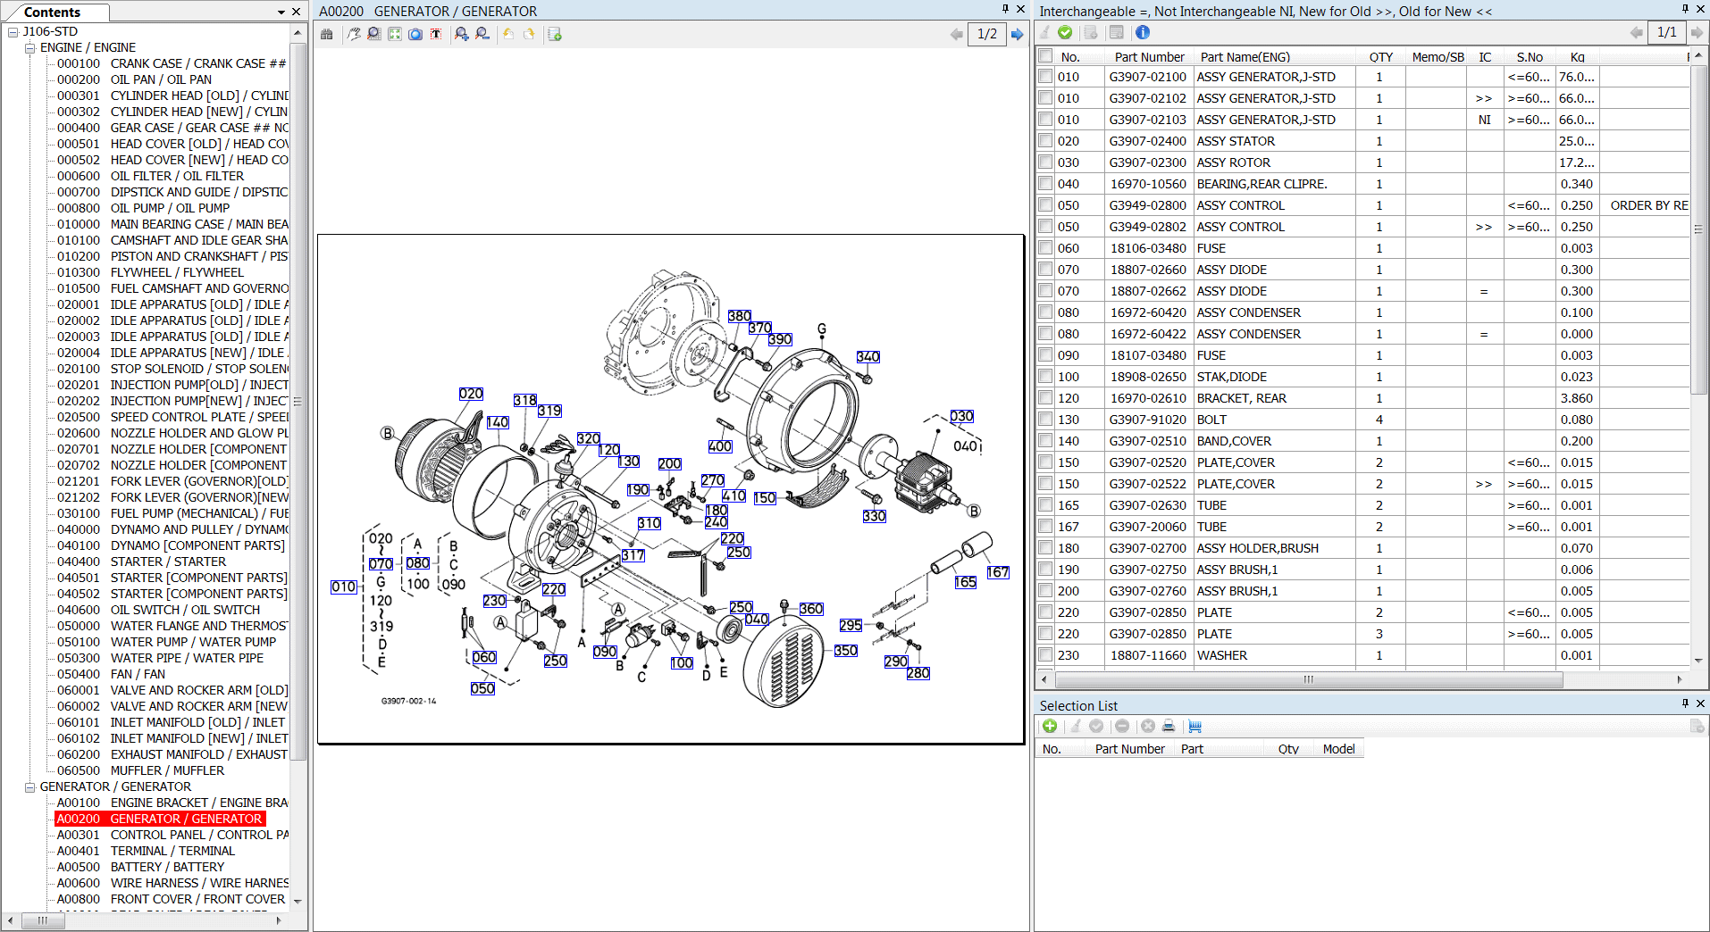Check the box for BEARING,REAR CLIPRE row

coord(1044,183)
